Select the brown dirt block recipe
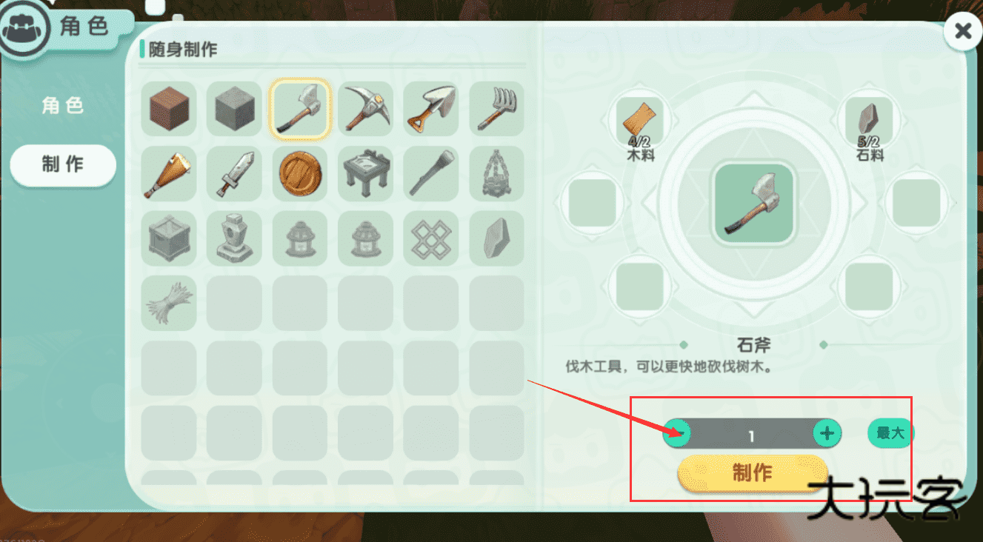This screenshot has width=983, height=542. [168, 109]
